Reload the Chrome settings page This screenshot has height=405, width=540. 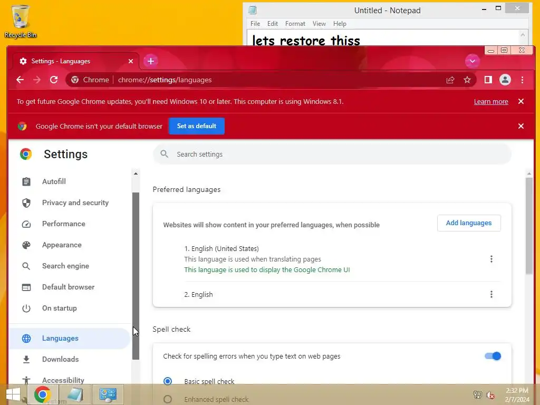pos(54,80)
